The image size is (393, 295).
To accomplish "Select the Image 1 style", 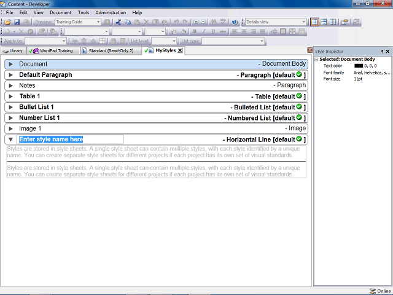I will click(x=156, y=128).
